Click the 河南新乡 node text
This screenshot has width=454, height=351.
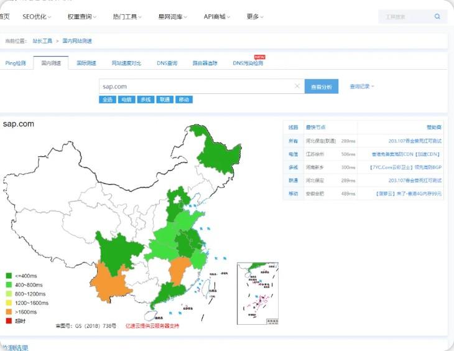(315, 167)
